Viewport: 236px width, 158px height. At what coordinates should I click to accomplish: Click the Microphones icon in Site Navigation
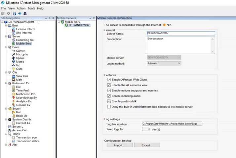14,54
